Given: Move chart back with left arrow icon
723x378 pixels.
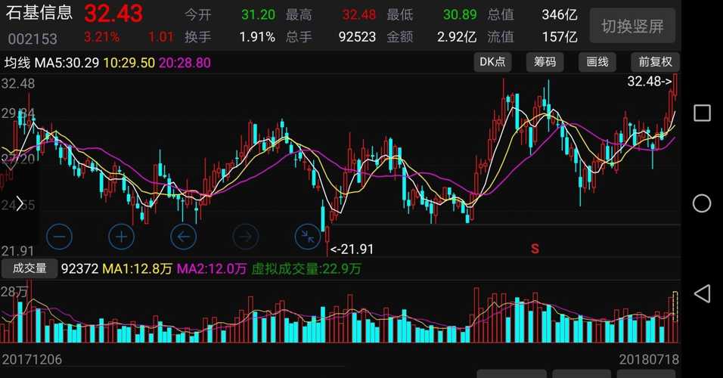Looking at the screenshot, I should point(184,237).
